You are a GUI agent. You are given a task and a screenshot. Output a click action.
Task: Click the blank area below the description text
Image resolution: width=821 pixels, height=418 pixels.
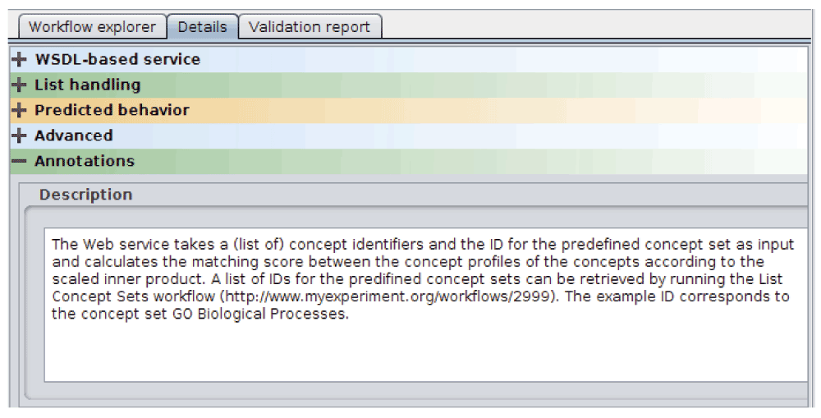tap(410, 353)
